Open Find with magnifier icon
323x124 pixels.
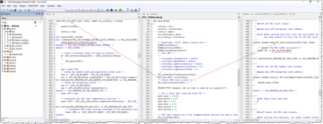coord(71,10)
